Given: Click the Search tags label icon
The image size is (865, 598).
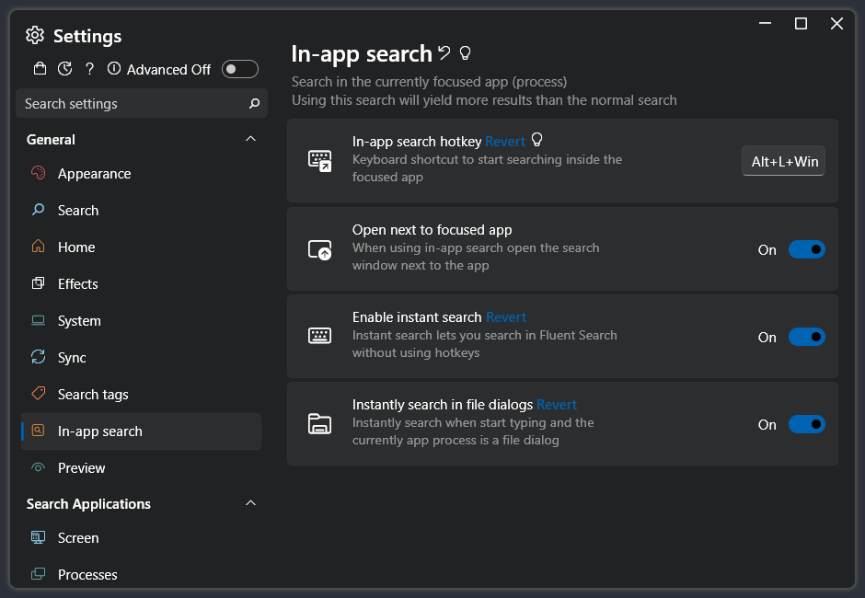Looking at the screenshot, I should click(38, 394).
